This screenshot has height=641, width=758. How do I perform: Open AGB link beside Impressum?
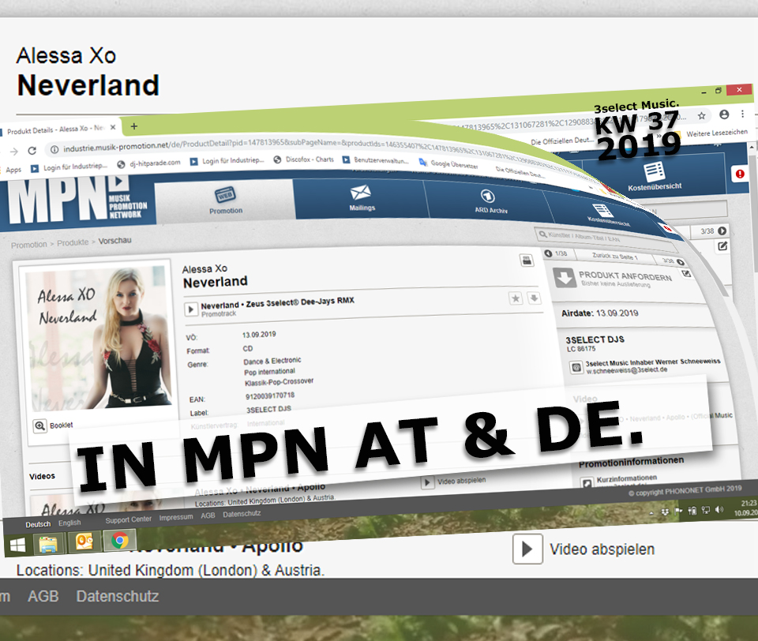coord(208,515)
